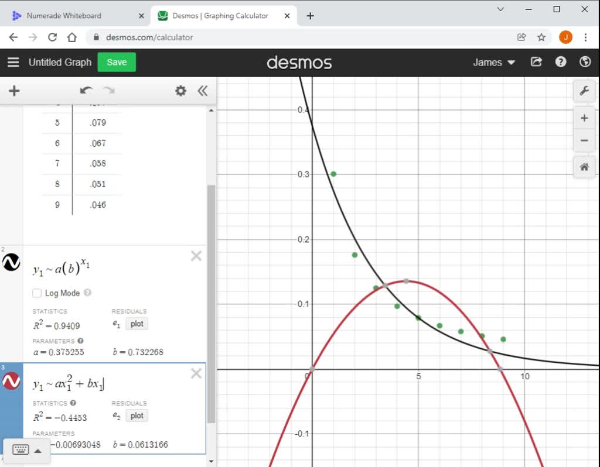Delete the exponential regression expression
The width and height of the screenshot is (600, 467).
196,256
